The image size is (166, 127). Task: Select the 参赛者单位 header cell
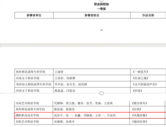point(34,15)
